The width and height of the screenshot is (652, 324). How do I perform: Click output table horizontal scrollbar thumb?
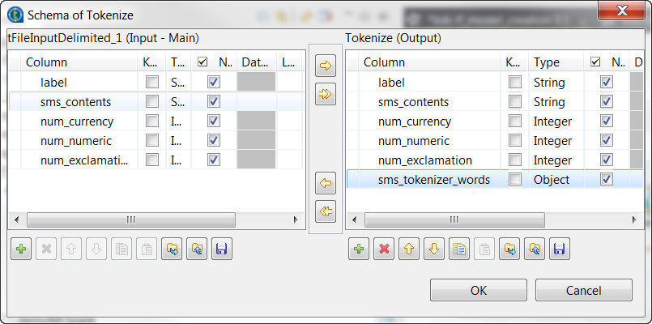[454, 220]
